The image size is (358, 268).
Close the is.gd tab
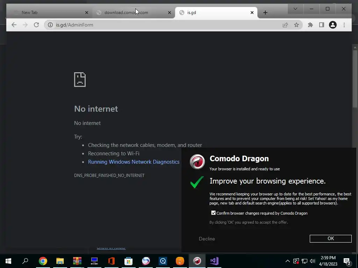(252, 13)
